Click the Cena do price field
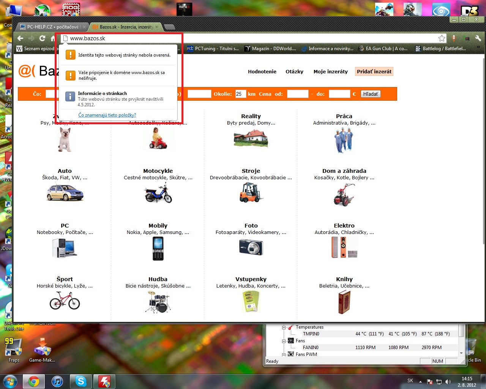This screenshot has height=389, width=486. [x=339, y=94]
